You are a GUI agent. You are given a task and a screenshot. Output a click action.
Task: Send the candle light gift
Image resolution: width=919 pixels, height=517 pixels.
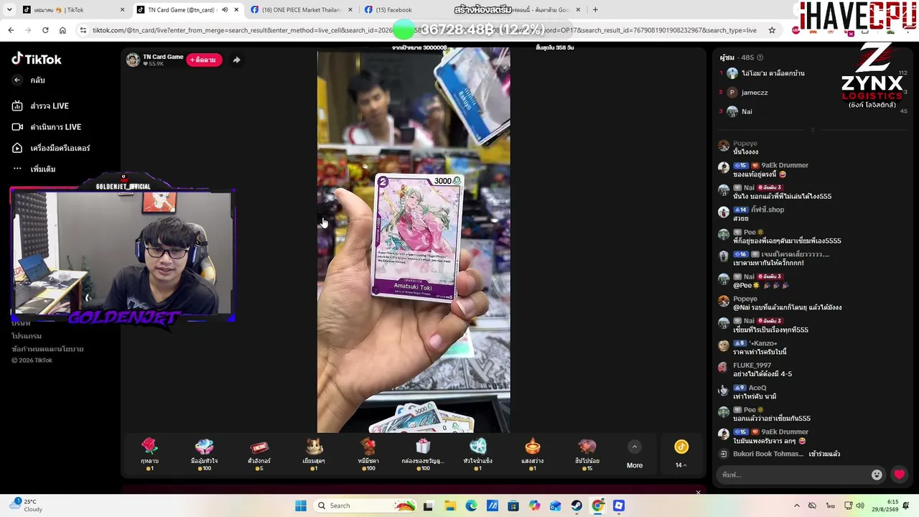click(532, 454)
